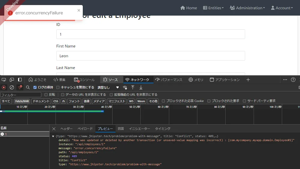Image resolution: width=300 pixels, height=169 pixels.
Task: Open the DevTools three-dot more options menu
Action: pos(285,80)
